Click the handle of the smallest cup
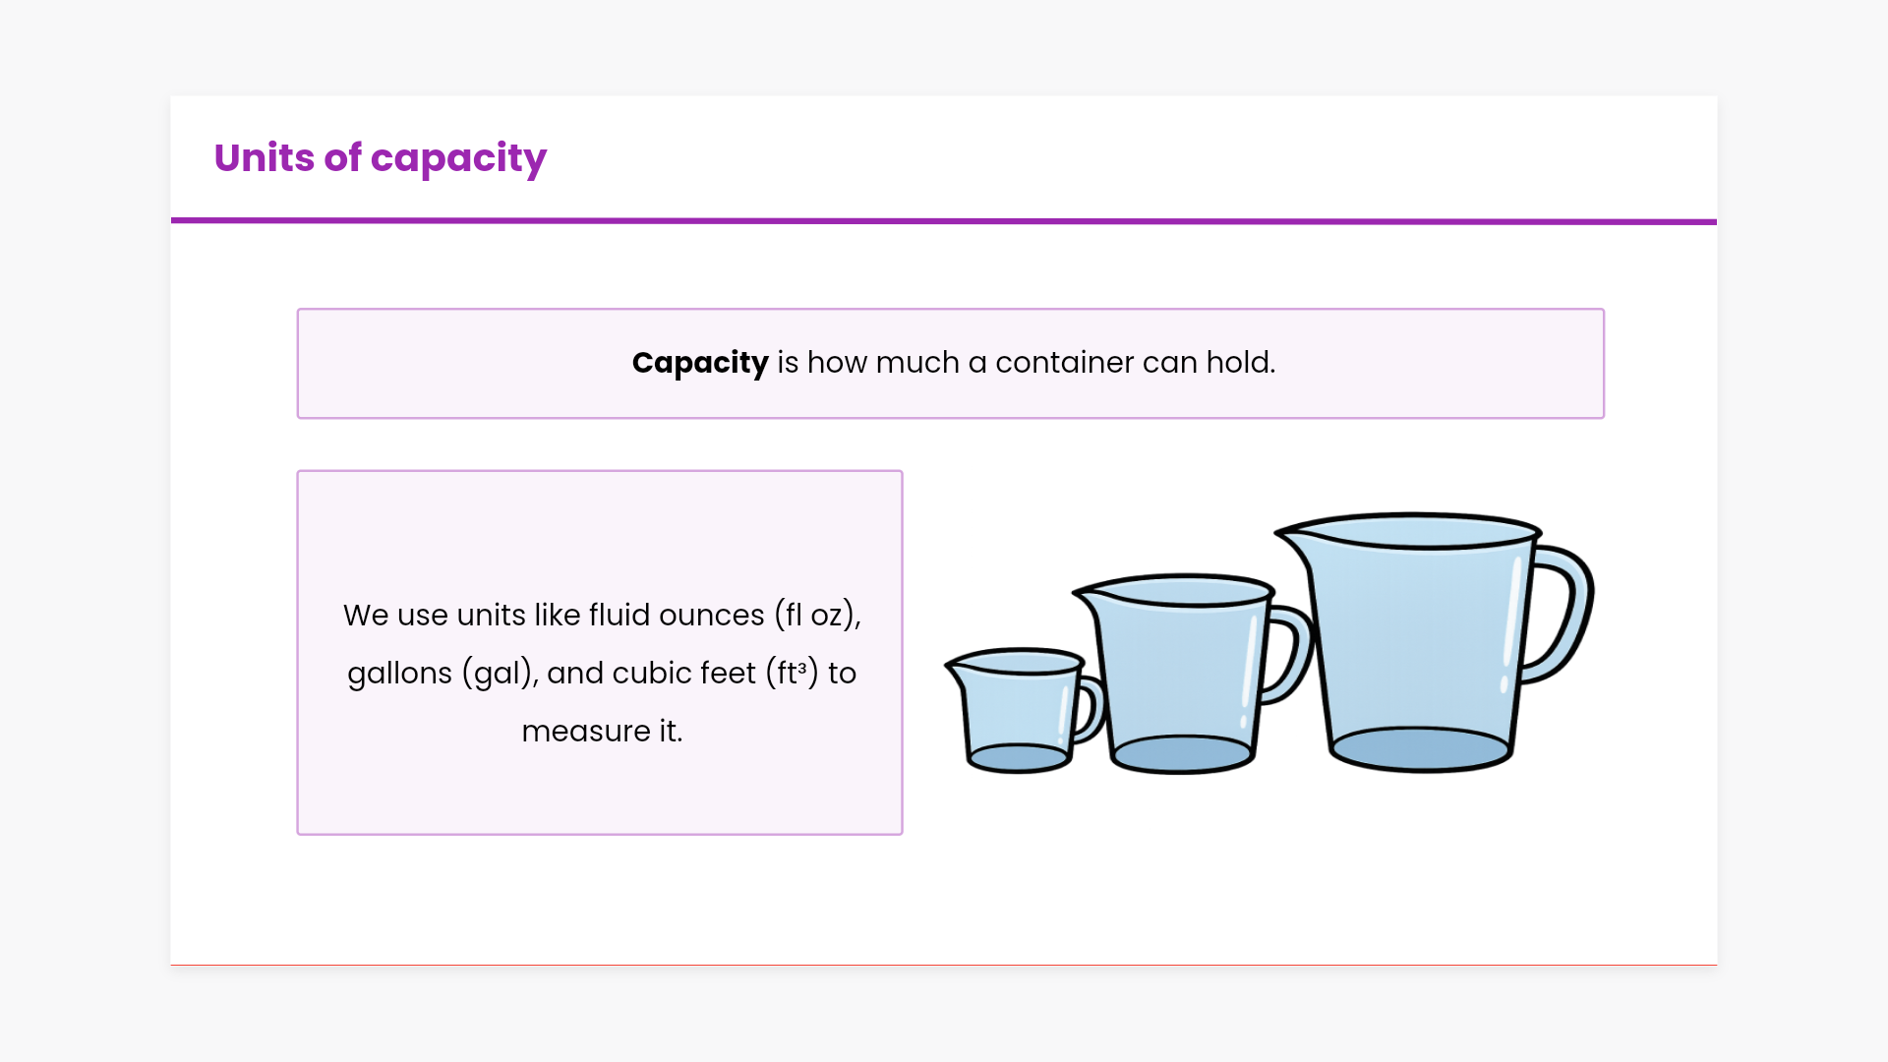The height and width of the screenshot is (1062, 1888). coord(1090,708)
